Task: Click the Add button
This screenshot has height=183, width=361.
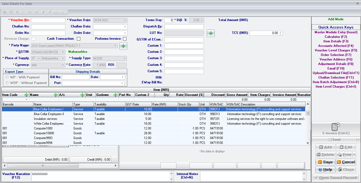Action: click(x=325, y=147)
